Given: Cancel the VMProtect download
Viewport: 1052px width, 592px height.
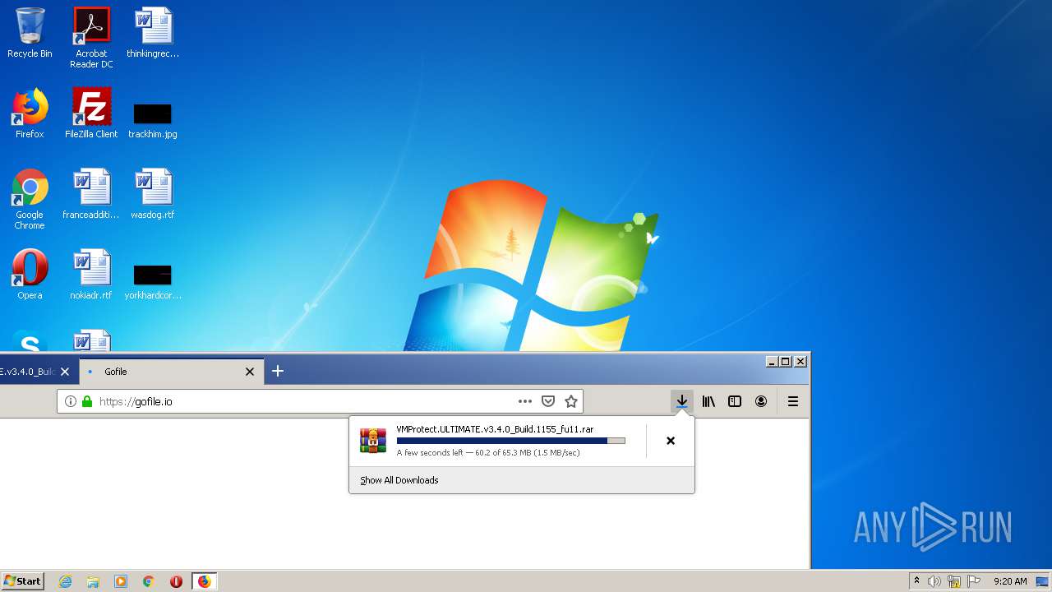Looking at the screenshot, I should click(x=671, y=441).
